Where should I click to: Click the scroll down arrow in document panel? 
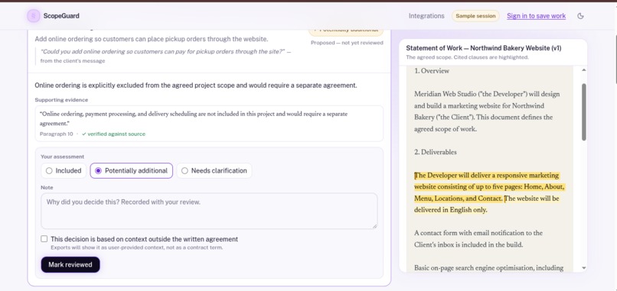[584, 268]
